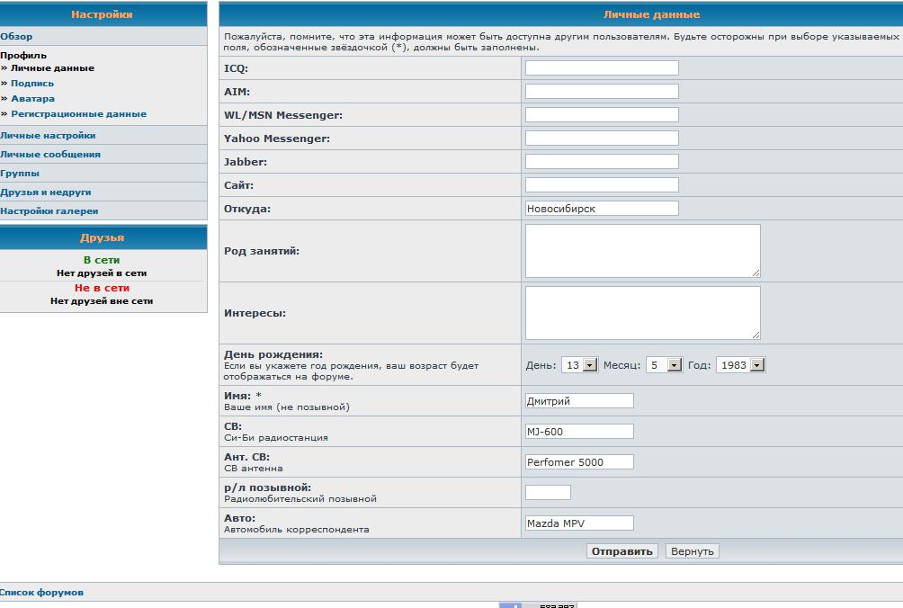Open the Подпись profile link
This screenshot has width=903, height=608.
(32, 84)
